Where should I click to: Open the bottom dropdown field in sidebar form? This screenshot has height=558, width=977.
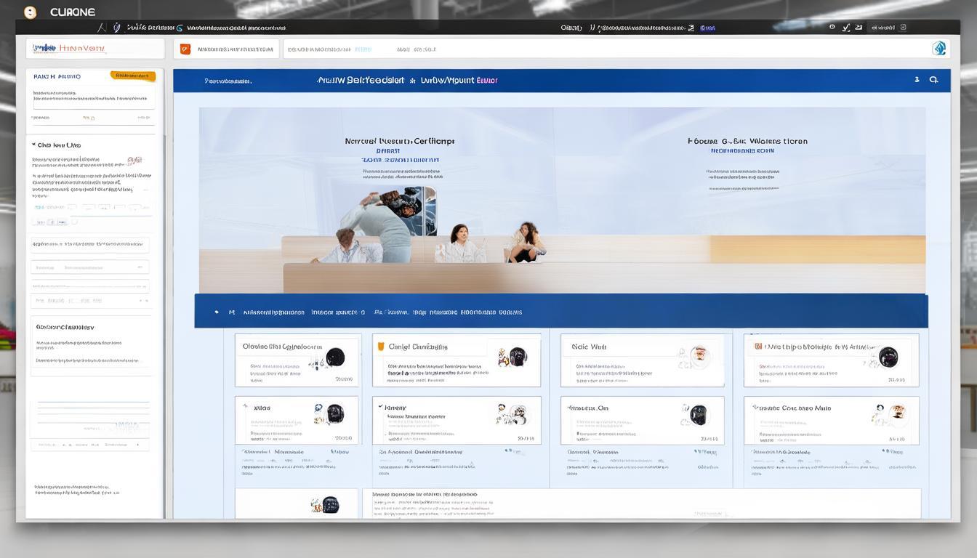point(90,299)
